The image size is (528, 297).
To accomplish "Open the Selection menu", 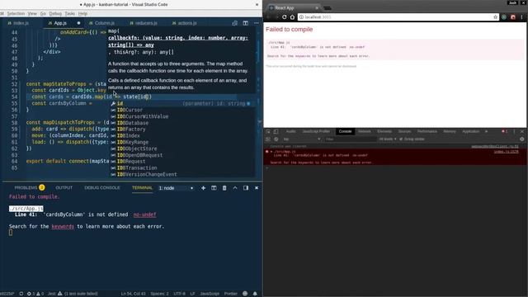I will [16, 13].
